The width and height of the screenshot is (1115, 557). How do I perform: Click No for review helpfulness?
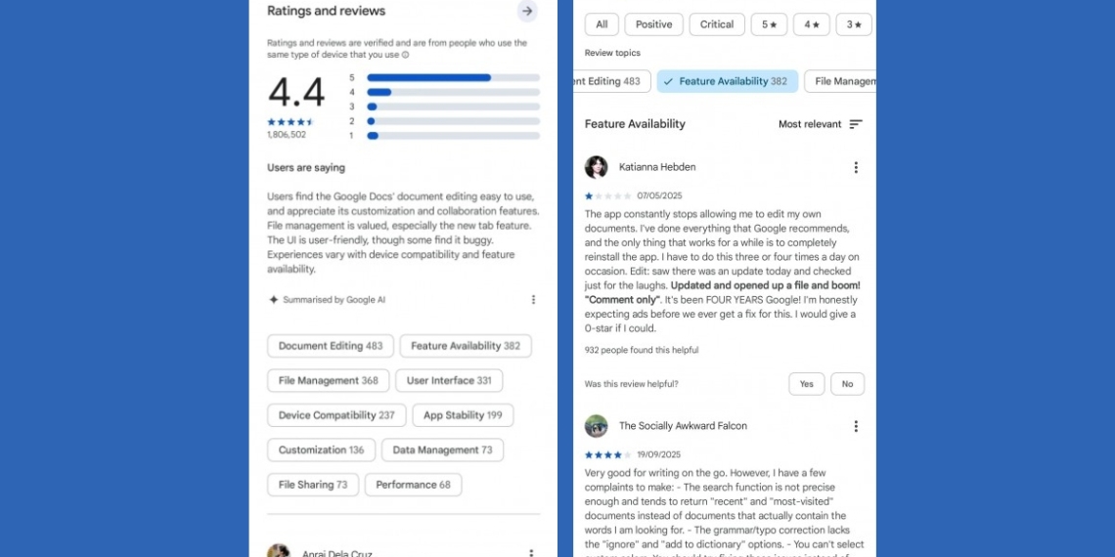coord(847,384)
